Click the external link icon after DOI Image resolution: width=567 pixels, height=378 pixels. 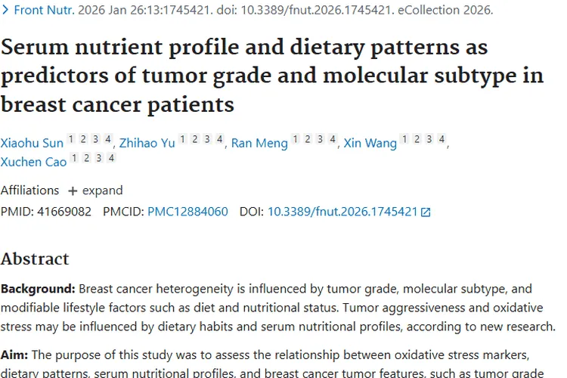[x=426, y=212]
